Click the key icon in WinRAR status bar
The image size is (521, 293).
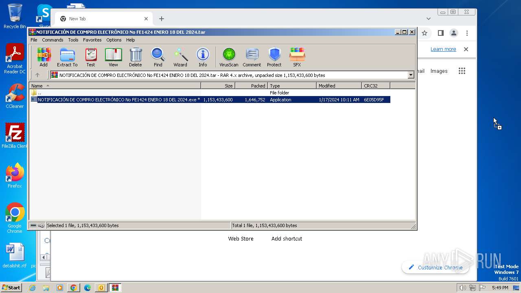[41, 225]
